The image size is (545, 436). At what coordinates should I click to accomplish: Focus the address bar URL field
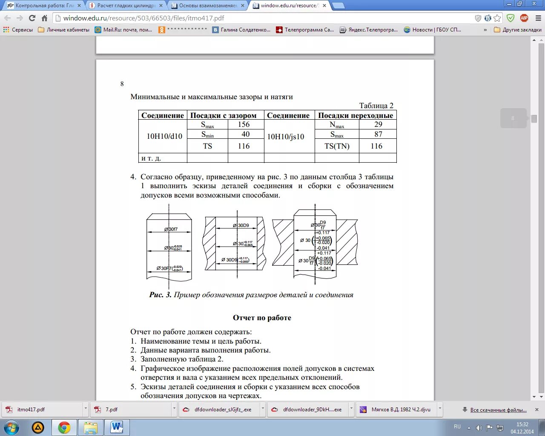(x=268, y=18)
